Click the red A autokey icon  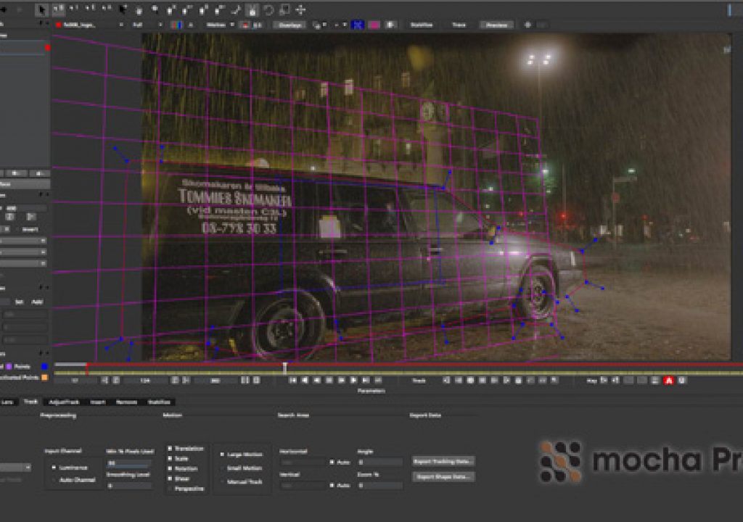pos(668,381)
